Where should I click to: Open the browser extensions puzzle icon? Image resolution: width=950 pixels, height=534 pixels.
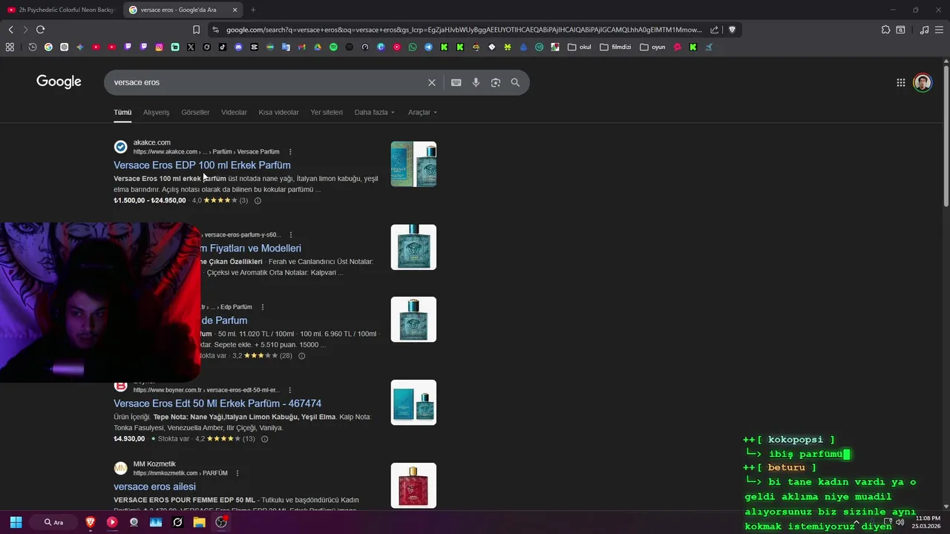885,30
